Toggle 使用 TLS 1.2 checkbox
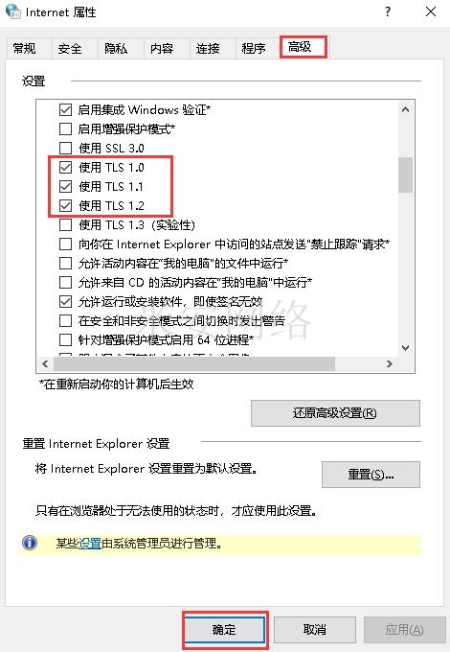 pos(66,206)
